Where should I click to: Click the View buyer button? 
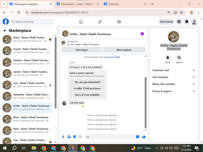tap(82, 50)
